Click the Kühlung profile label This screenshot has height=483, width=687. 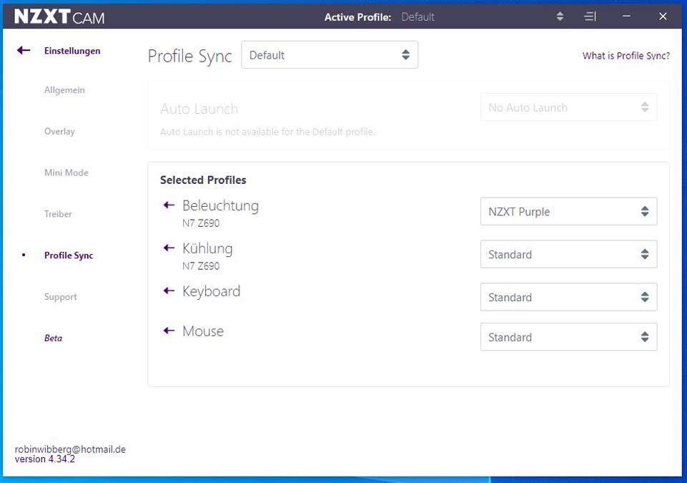[x=207, y=248]
